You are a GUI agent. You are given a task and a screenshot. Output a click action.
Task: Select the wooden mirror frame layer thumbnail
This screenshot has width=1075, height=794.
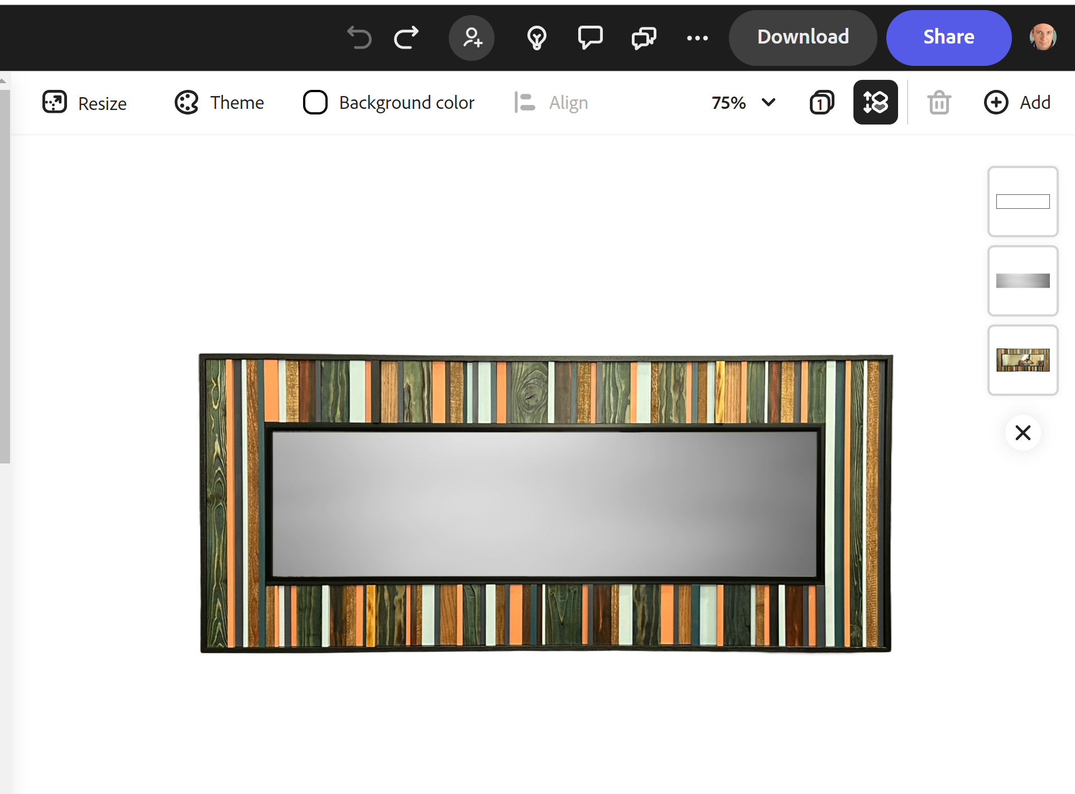tap(1023, 360)
